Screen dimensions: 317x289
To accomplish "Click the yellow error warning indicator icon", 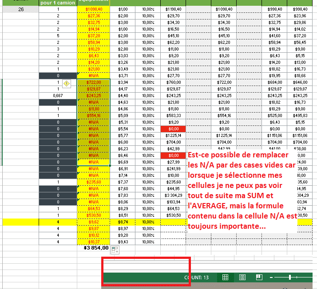I will (x=66, y=83).
